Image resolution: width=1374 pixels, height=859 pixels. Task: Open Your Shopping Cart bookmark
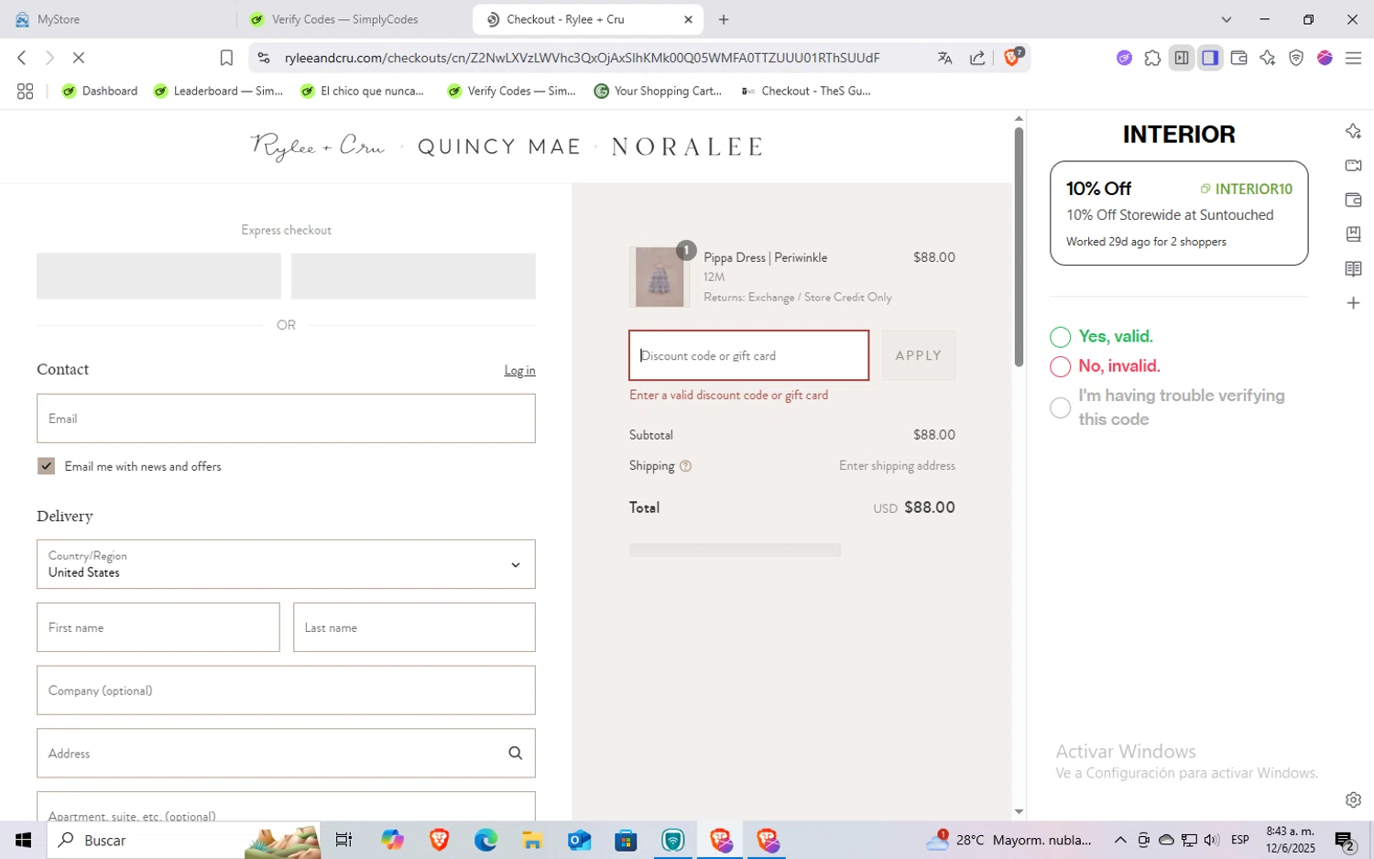[x=658, y=91]
